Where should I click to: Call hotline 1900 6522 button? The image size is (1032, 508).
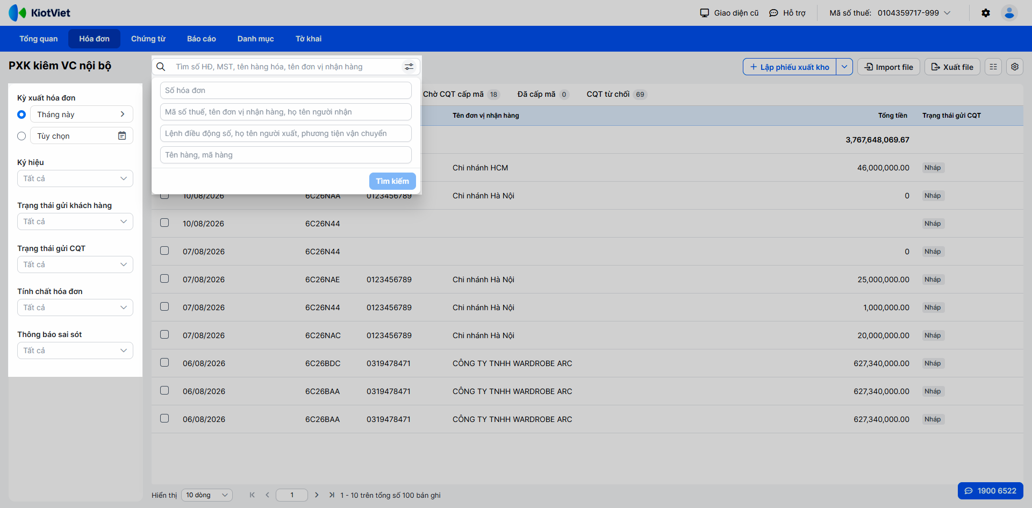(x=991, y=491)
